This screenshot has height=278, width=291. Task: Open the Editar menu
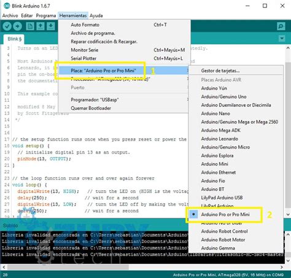[27, 15]
